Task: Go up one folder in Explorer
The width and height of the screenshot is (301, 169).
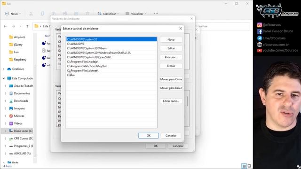Action: [27, 26]
